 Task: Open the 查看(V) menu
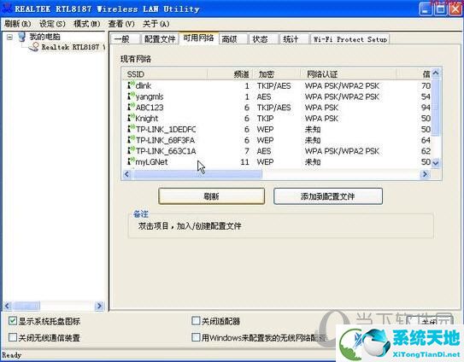(x=121, y=24)
